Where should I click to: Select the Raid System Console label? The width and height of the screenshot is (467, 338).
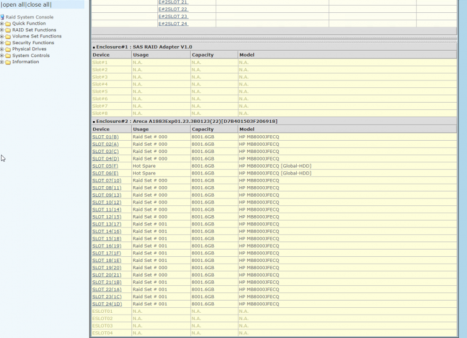coord(29,17)
